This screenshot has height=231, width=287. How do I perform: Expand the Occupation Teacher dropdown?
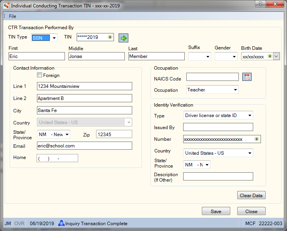pyautogui.click(x=212, y=90)
